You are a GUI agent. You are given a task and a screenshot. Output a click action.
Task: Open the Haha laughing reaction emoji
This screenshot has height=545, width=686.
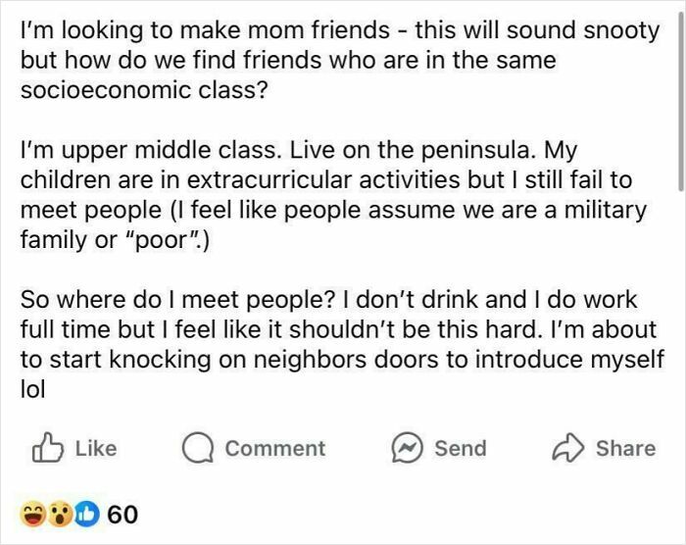(x=32, y=515)
